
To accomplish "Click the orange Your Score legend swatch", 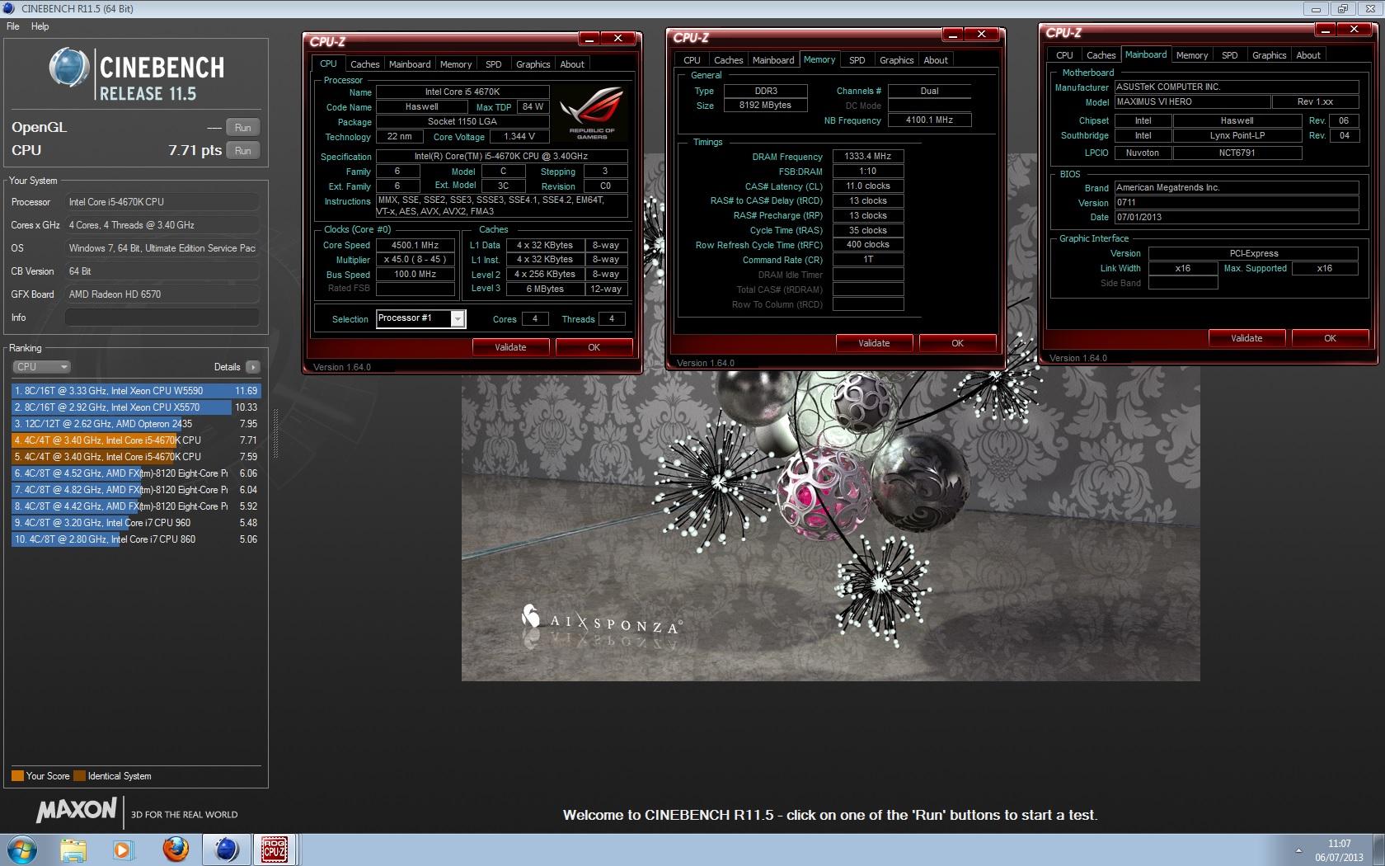I will pyautogui.click(x=17, y=776).
